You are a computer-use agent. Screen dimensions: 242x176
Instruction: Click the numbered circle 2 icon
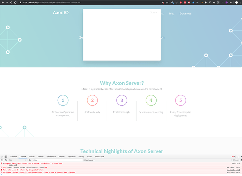point(92,100)
